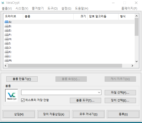Screen dimensions: 142x123
Task: Click the 삽입(M) mount button
Action: coord(19,114)
